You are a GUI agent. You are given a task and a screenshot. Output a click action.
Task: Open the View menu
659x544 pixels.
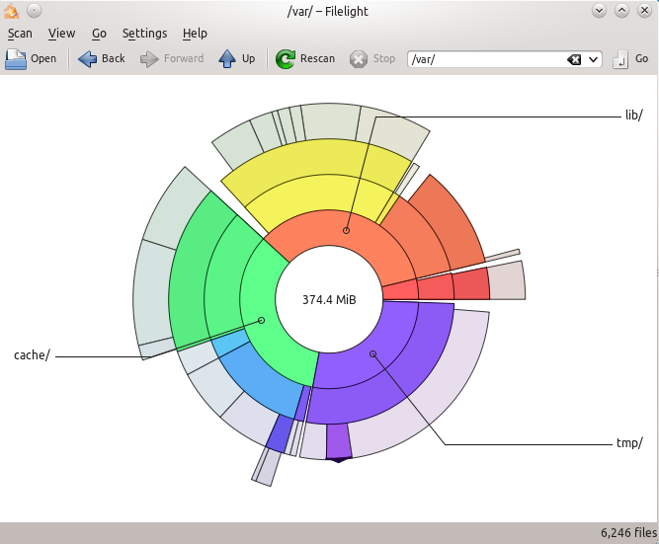[x=61, y=34]
